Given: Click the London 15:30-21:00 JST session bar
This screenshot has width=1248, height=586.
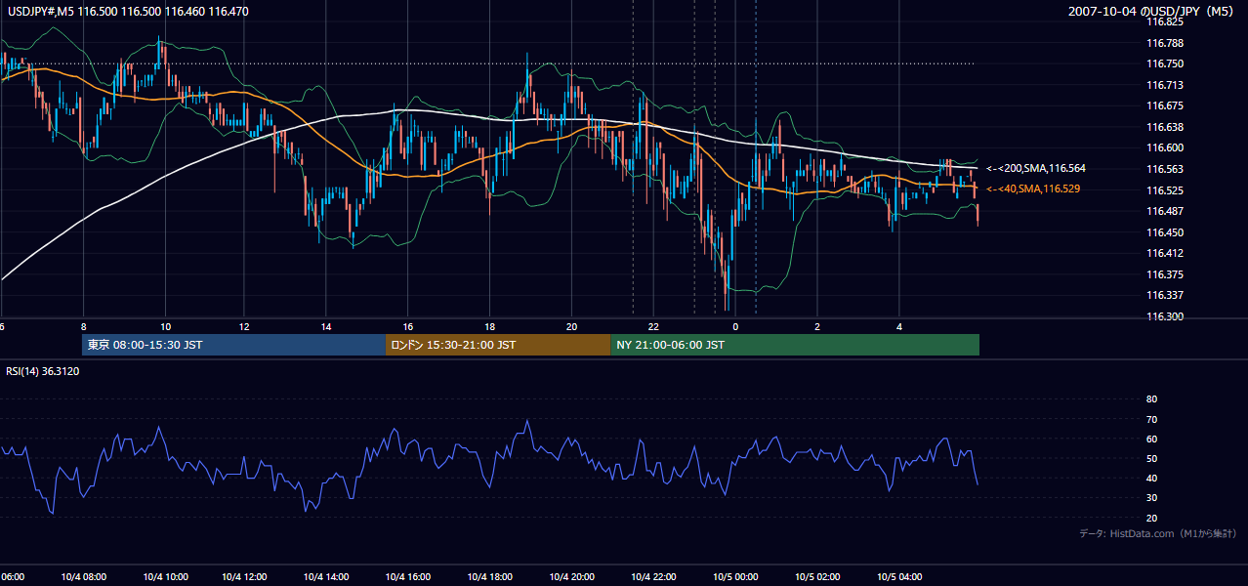Looking at the screenshot, I should point(499,345).
